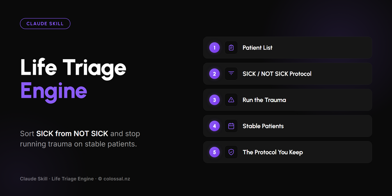The width and height of the screenshot is (392, 196).
Task: Click the filter icon beside SICK / NOT SICK Protocol
Action: click(231, 74)
